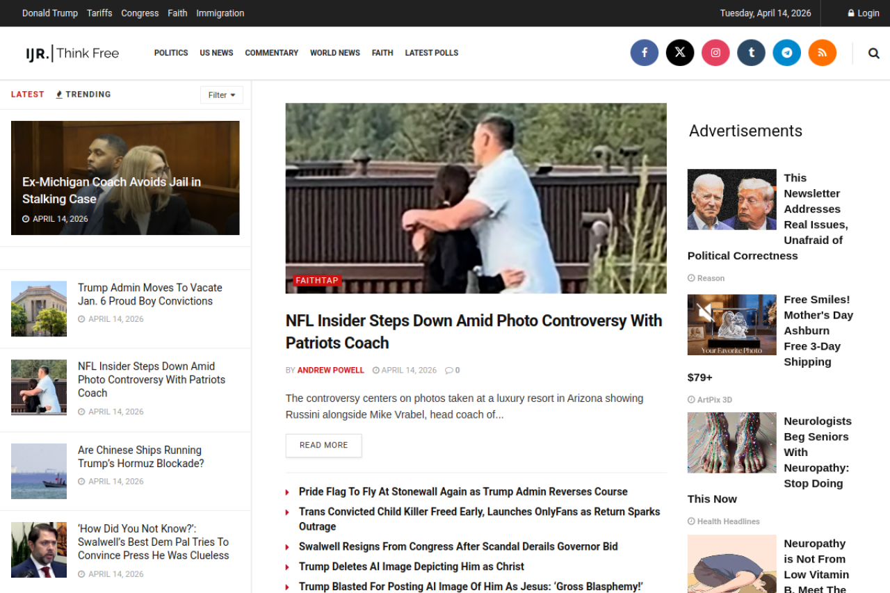
Task: Click the Donald Trump topic link
Action: (x=50, y=13)
